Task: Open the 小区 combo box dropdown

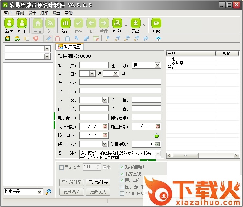Action: pos(105,100)
